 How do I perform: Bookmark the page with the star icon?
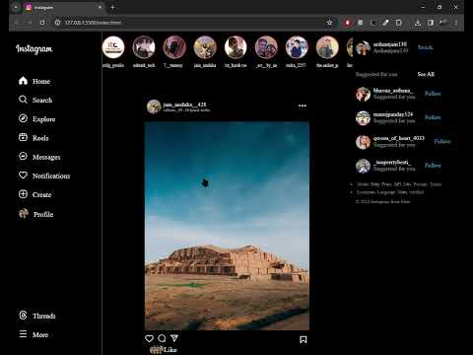pos(329,23)
